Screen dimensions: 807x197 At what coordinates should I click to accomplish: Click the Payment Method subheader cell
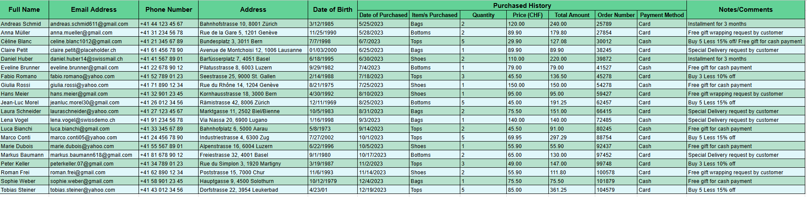[x=662, y=15]
